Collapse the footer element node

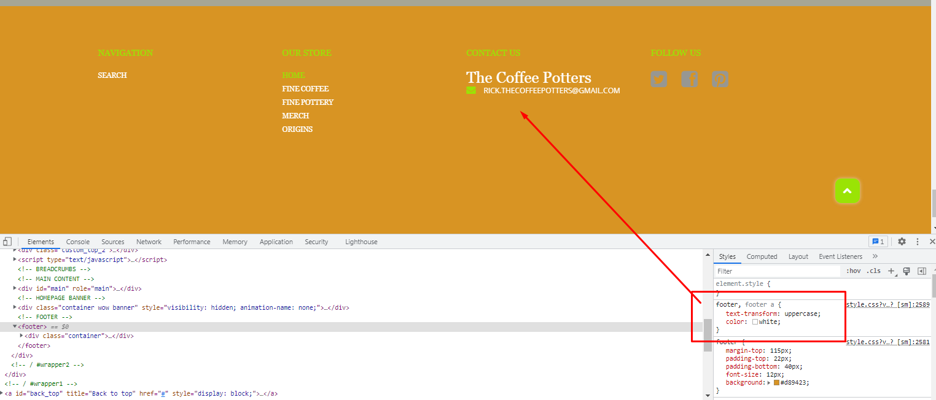click(15, 326)
